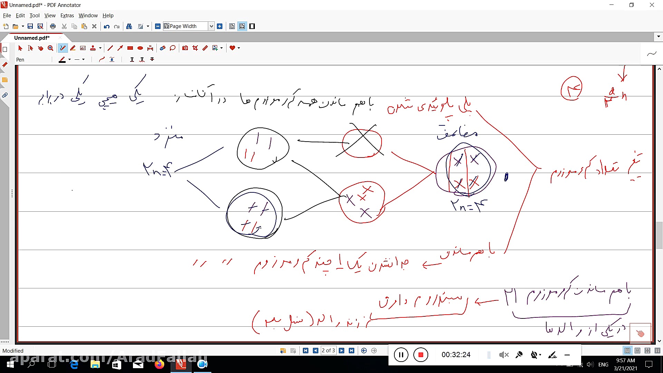Pick the Ellipse shape tool
Image resolution: width=663 pixels, height=373 pixels.
(x=140, y=48)
